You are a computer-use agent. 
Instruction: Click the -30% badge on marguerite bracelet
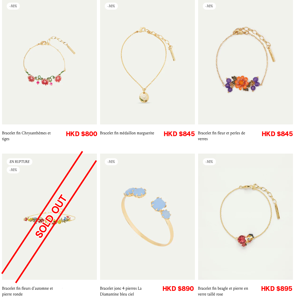pos(111,6)
